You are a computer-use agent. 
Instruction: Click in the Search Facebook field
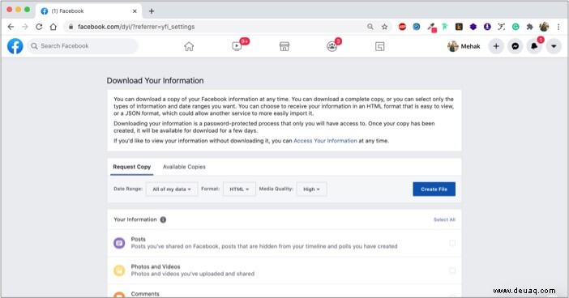tap(83, 46)
